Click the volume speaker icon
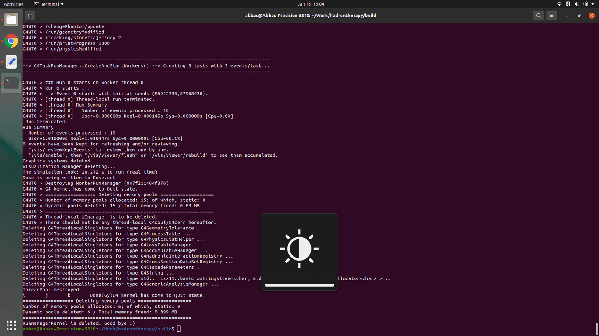599x336 pixels. tap(577, 4)
